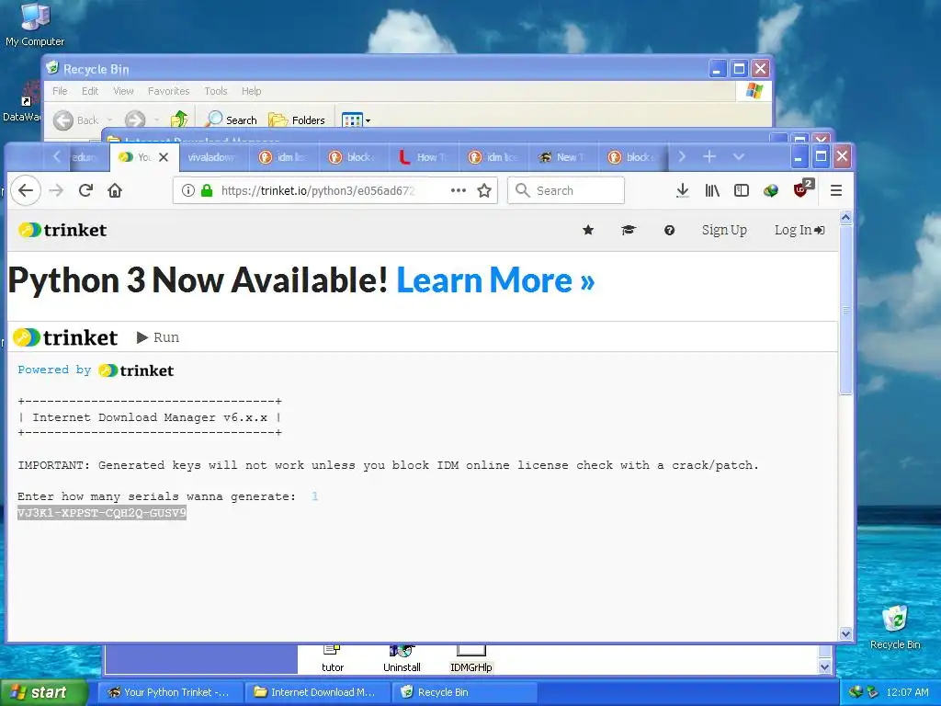Click Learn More link
Screen dimensions: 941x706
pyautogui.click(x=495, y=280)
